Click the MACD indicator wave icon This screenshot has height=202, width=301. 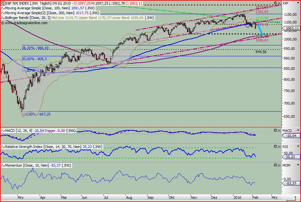tap(3, 131)
